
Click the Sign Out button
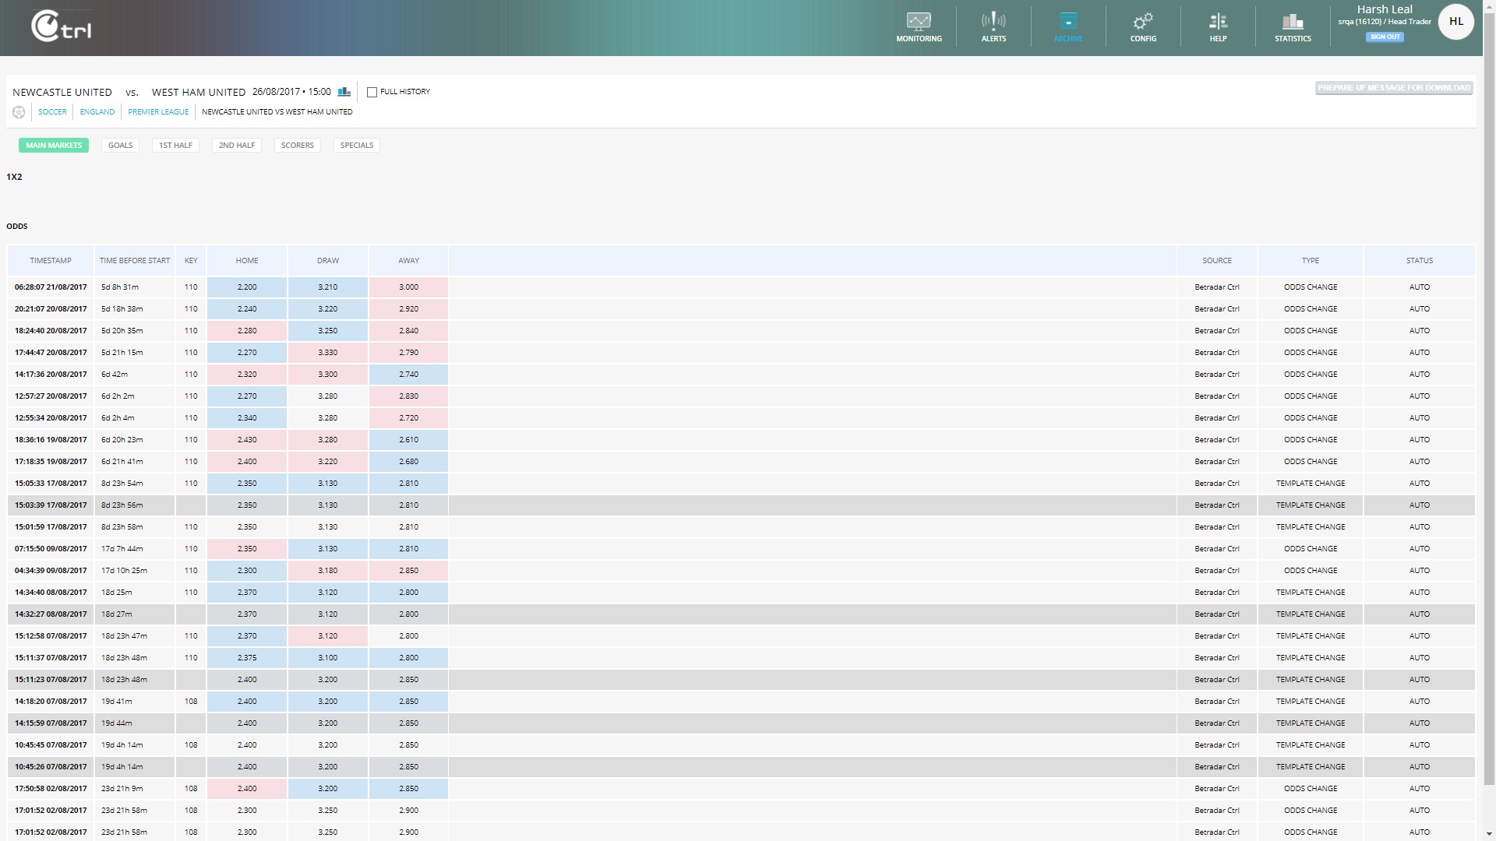coord(1385,37)
